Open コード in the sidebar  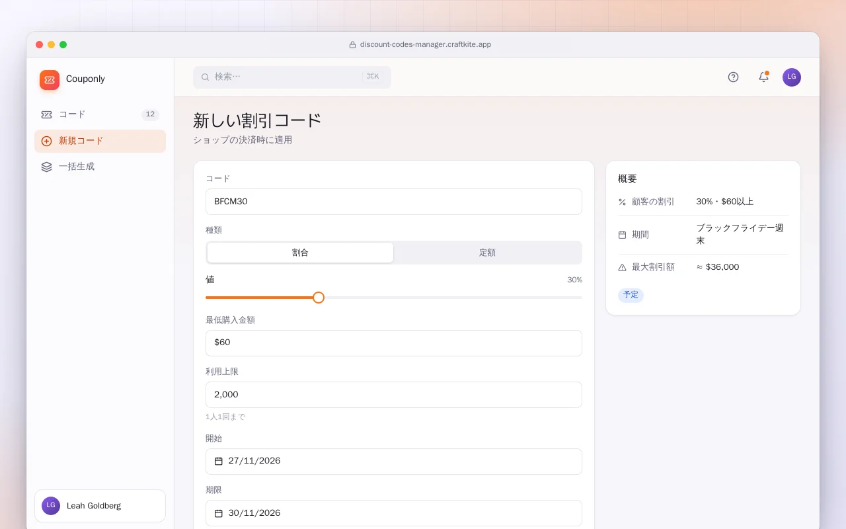pos(100,114)
